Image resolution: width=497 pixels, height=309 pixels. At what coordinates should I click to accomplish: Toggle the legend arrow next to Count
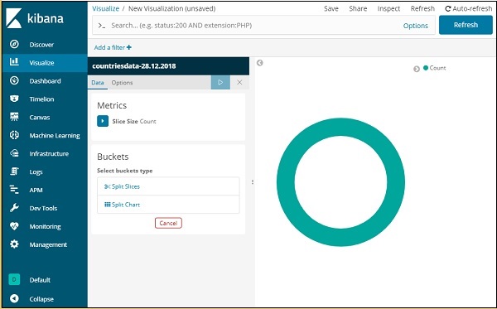point(417,69)
